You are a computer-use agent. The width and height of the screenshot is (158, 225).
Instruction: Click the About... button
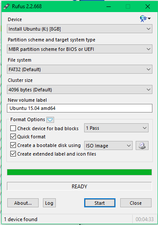point(23,203)
